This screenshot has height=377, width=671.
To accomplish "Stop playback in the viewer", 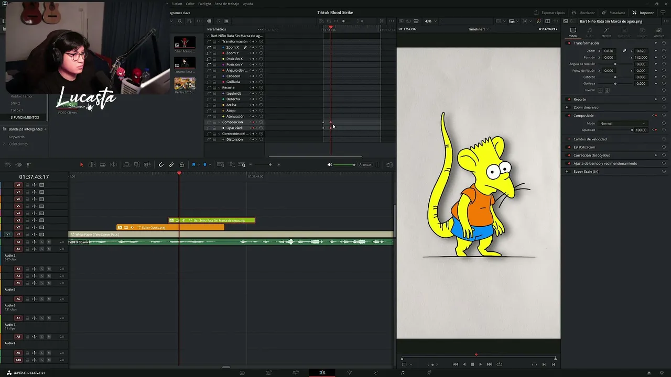I will (x=472, y=364).
